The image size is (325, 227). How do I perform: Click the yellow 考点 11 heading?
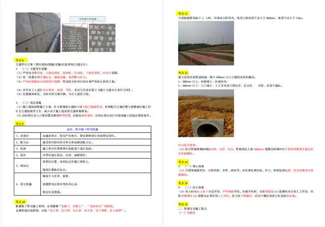182,13
